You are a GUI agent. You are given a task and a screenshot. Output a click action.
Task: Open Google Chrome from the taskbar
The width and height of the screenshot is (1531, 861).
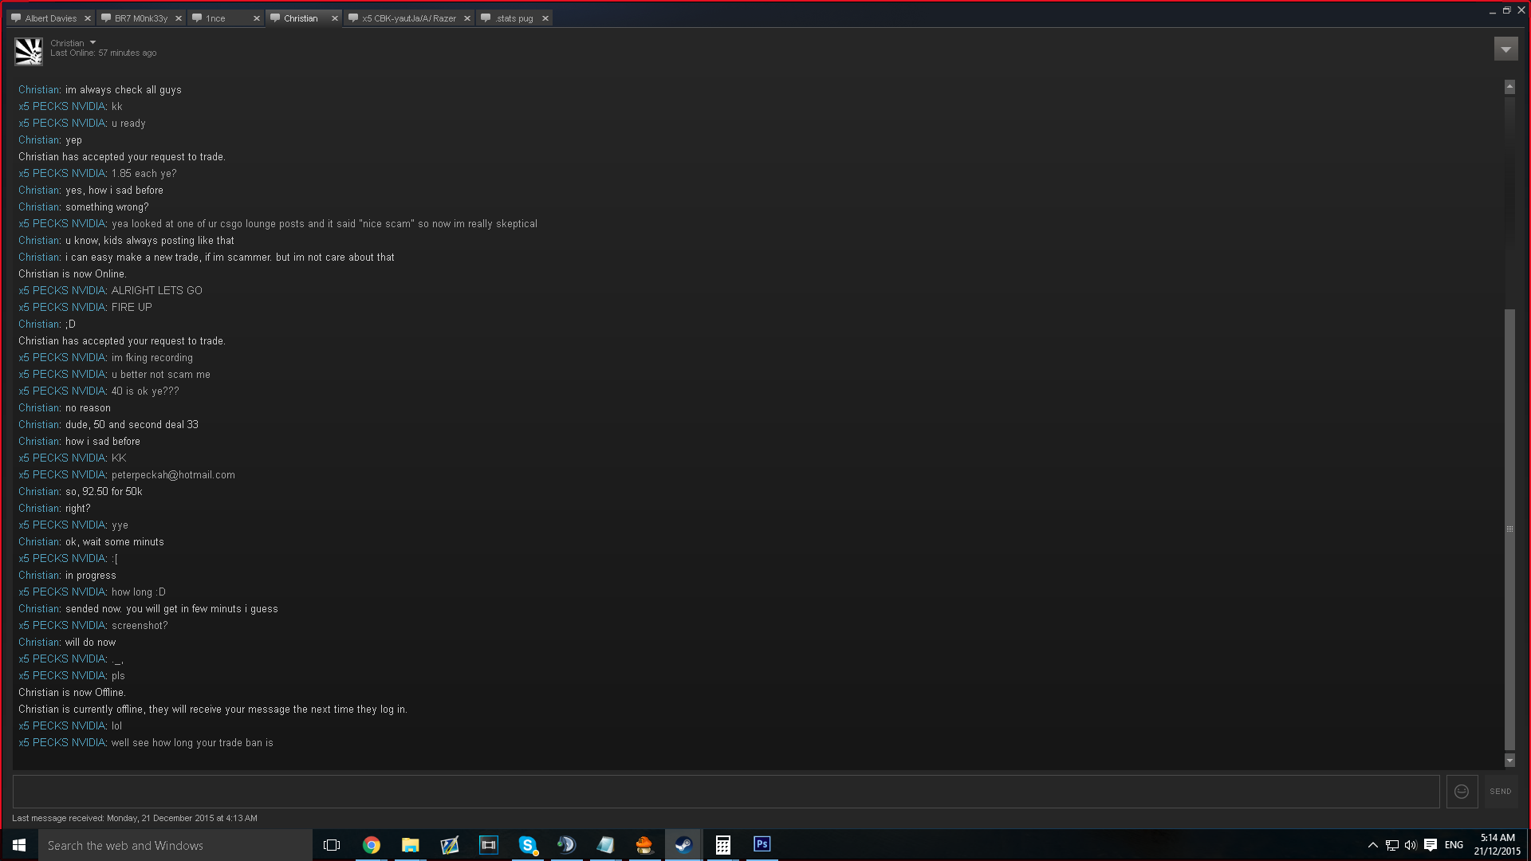(x=372, y=845)
